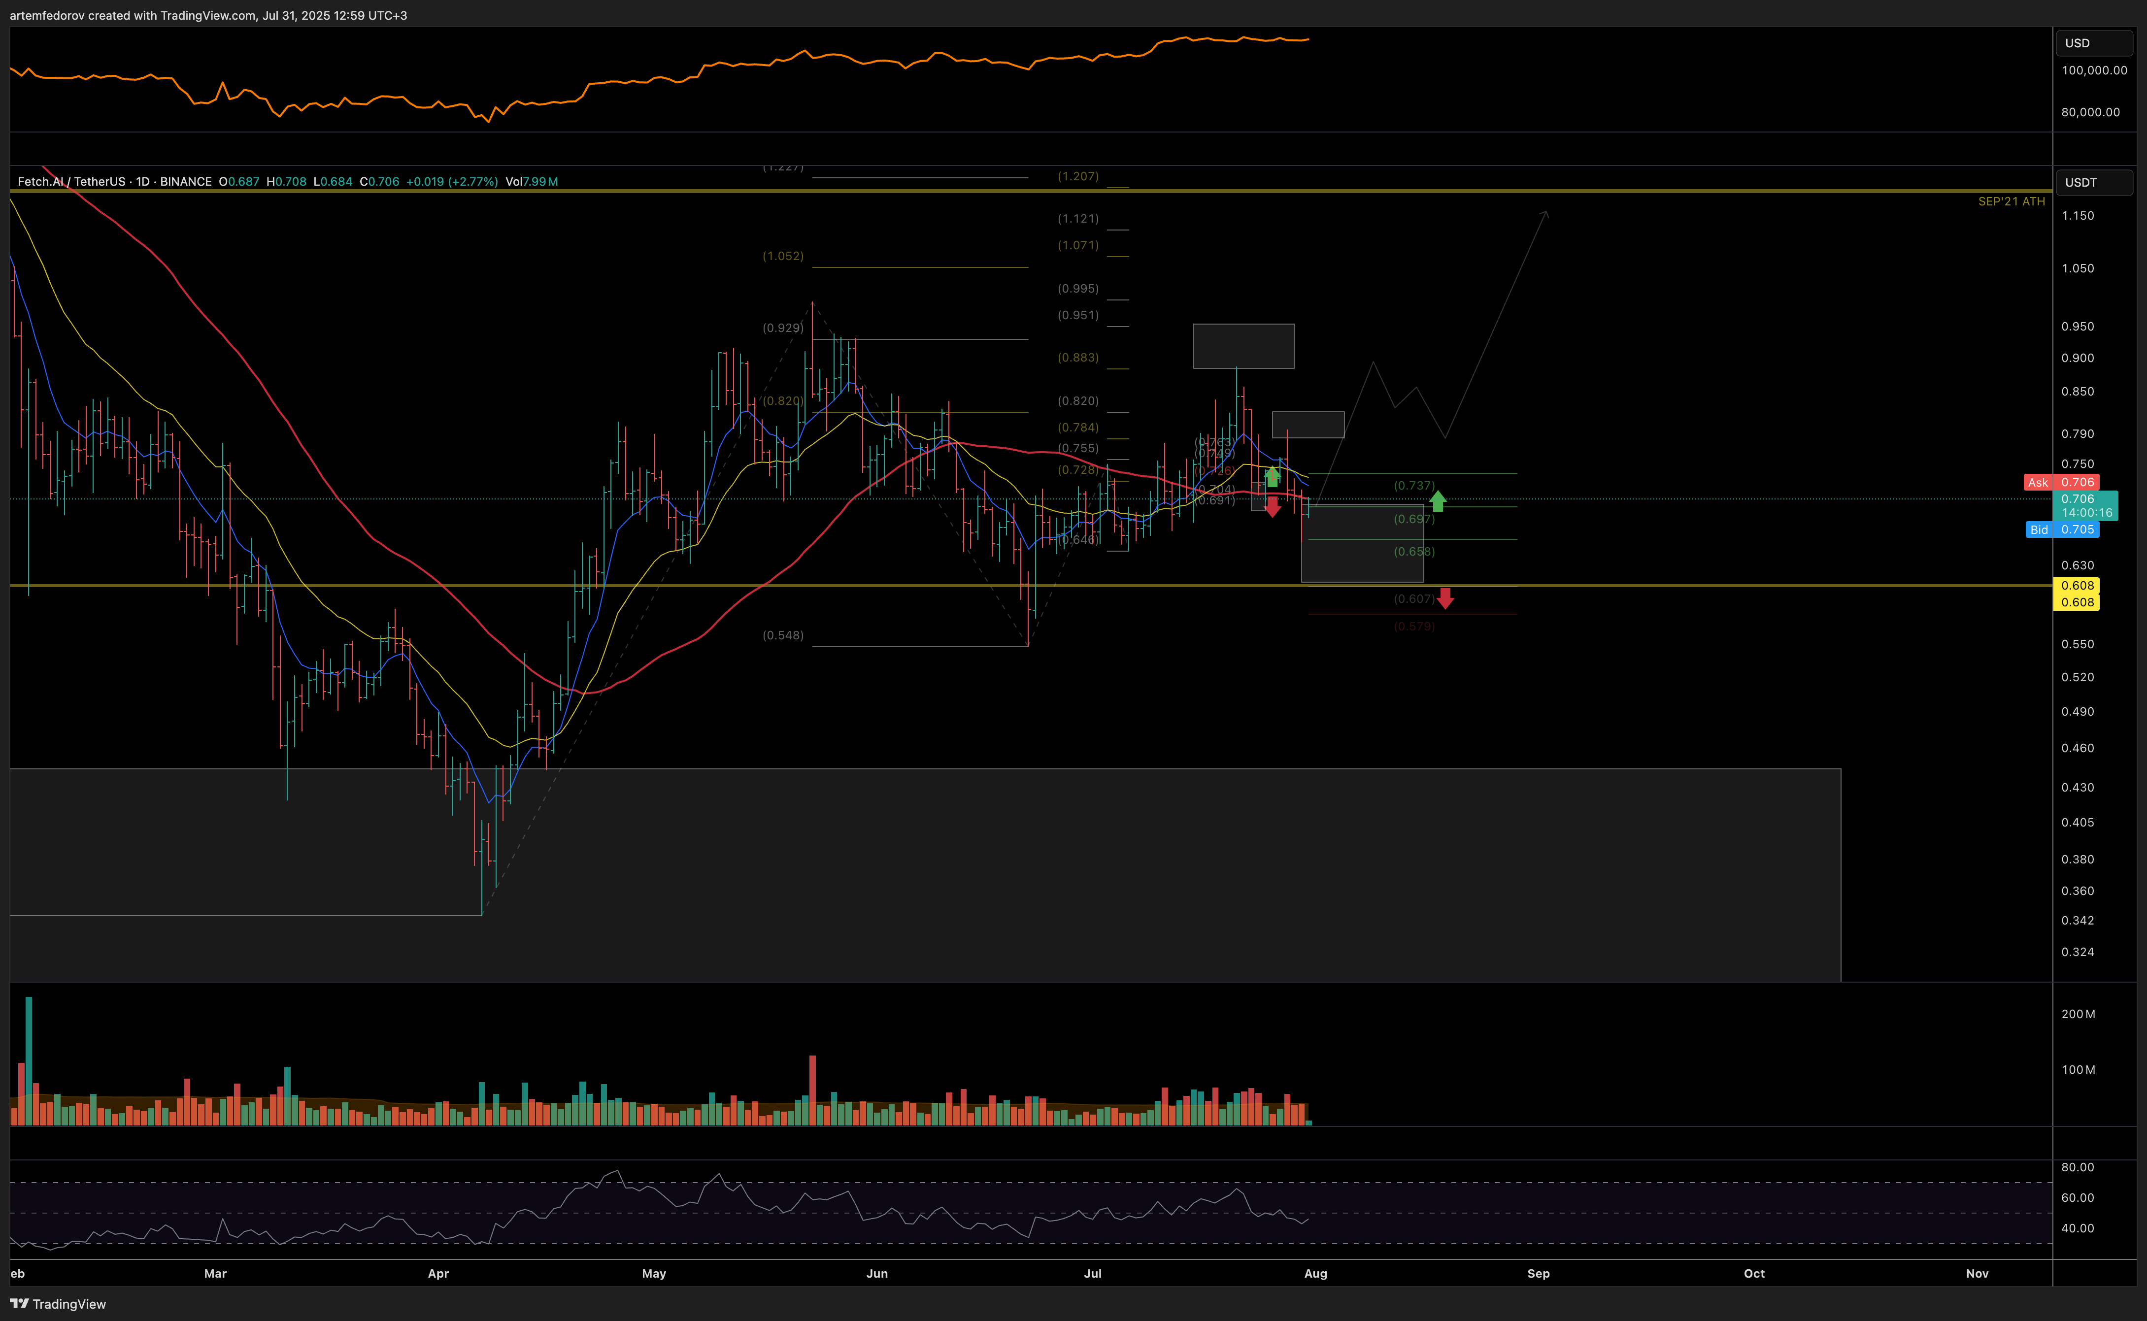Select the (1.052) Fibonacci level label
Viewport: 2147px width, 1321px height.
(782, 256)
